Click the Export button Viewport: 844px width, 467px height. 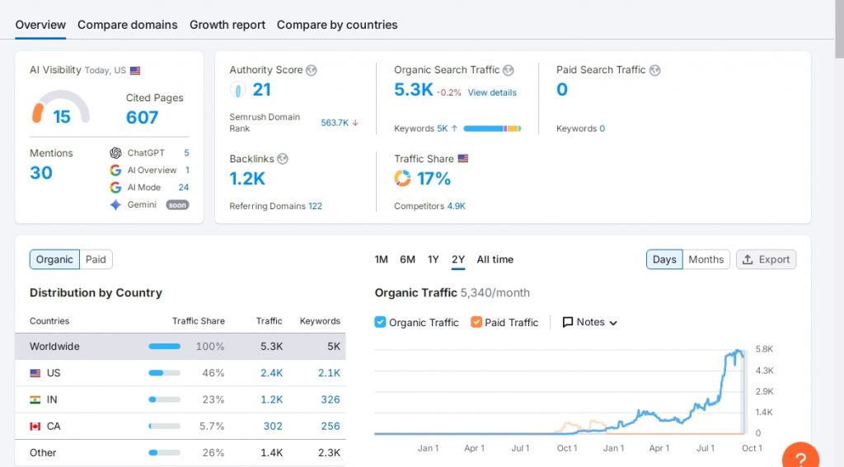pyautogui.click(x=766, y=259)
